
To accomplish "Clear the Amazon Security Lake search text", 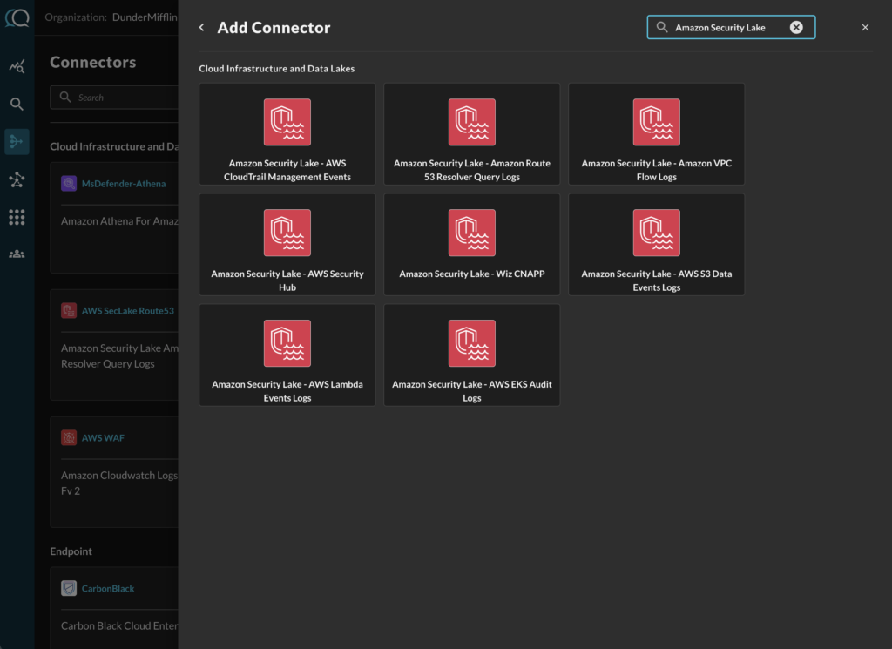I will pos(795,28).
